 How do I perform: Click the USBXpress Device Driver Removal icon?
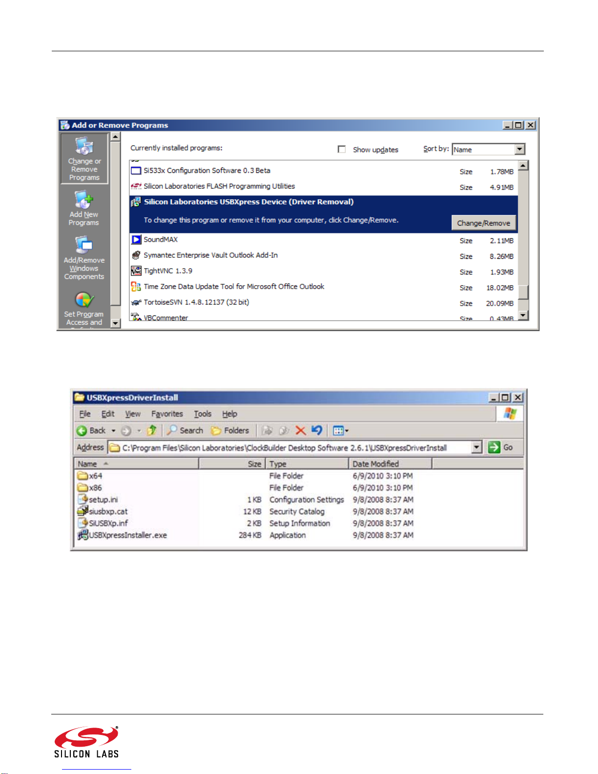click(136, 202)
